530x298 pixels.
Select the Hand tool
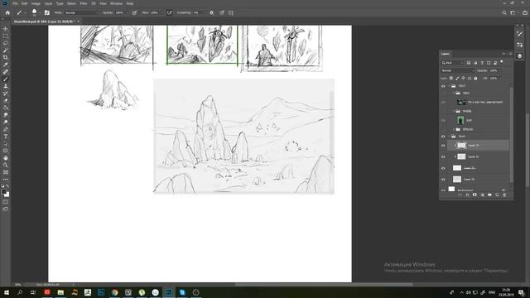[6, 158]
